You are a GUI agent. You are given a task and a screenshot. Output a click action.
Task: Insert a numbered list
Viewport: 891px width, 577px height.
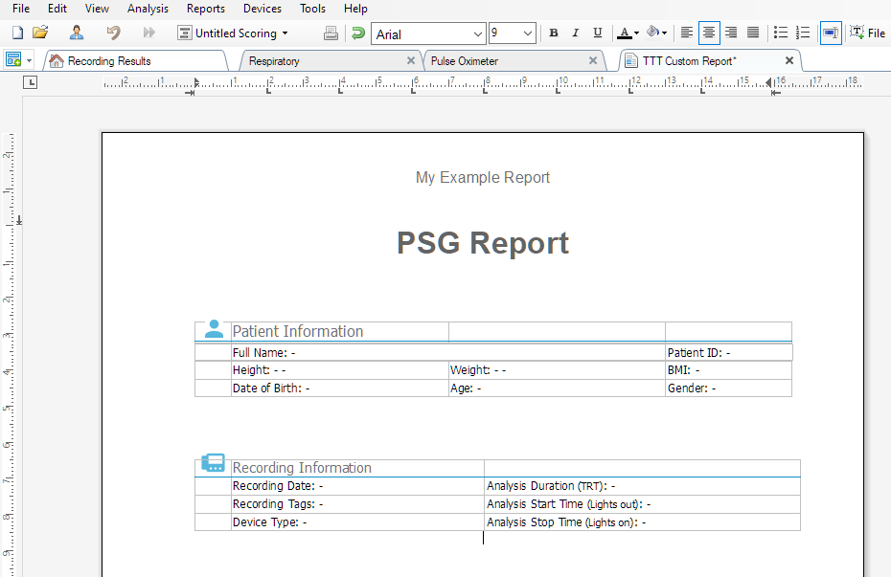click(x=802, y=33)
